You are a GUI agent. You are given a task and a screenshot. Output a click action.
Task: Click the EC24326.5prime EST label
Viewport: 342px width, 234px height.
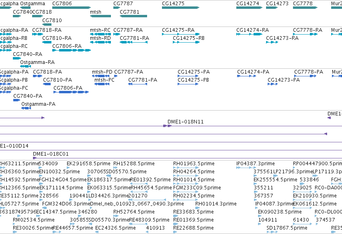tap(115, 228)
